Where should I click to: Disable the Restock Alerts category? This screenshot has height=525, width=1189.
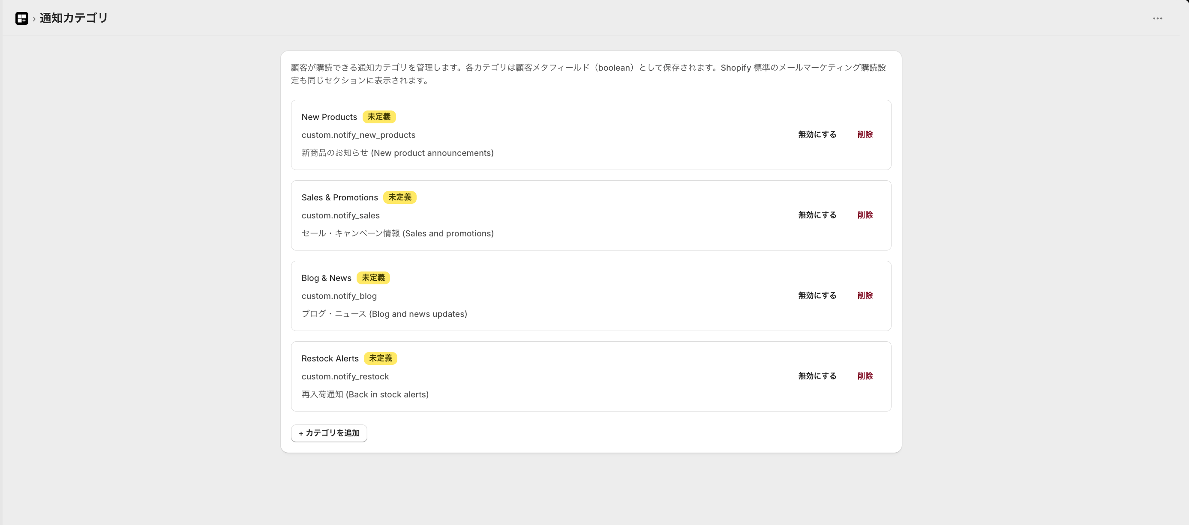click(817, 376)
